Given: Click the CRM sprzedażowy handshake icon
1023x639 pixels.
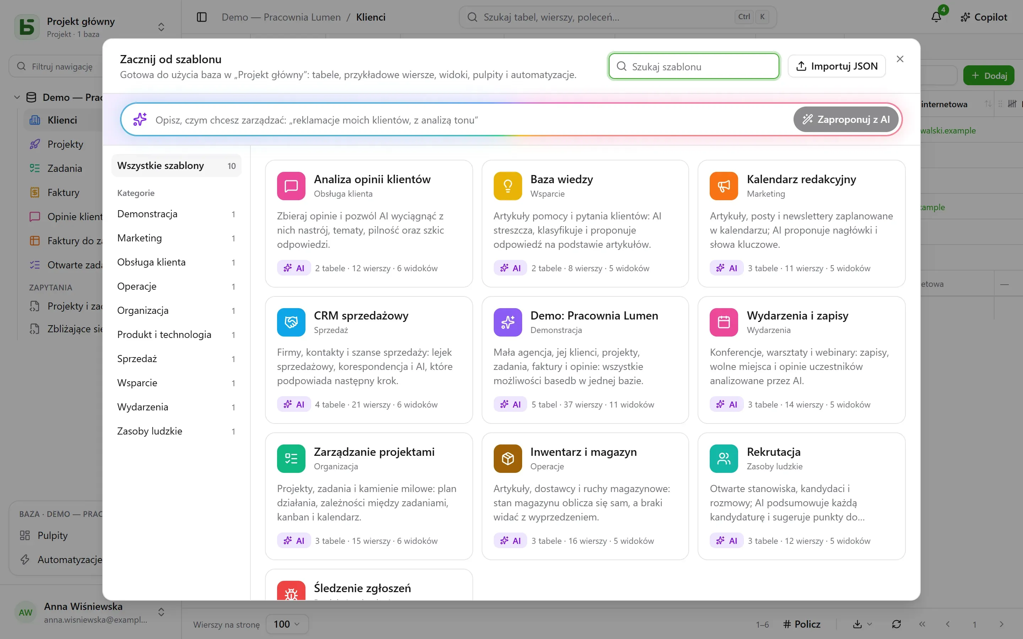Looking at the screenshot, I should pyautogui.click(x=291, y=322).
